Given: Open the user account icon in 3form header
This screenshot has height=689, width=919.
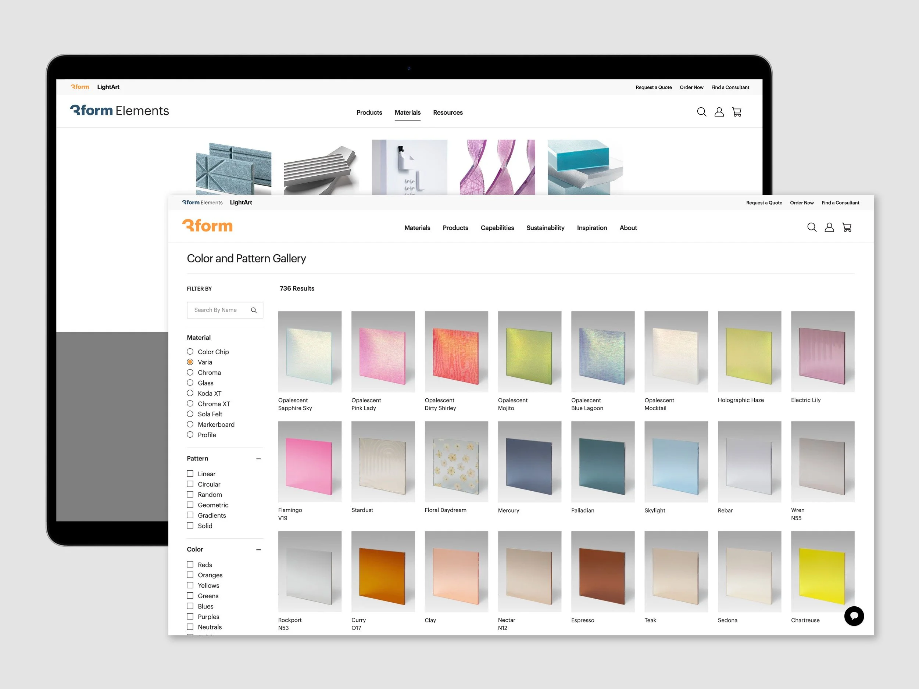Looking at the screenshot, I should tap(829, 227).
